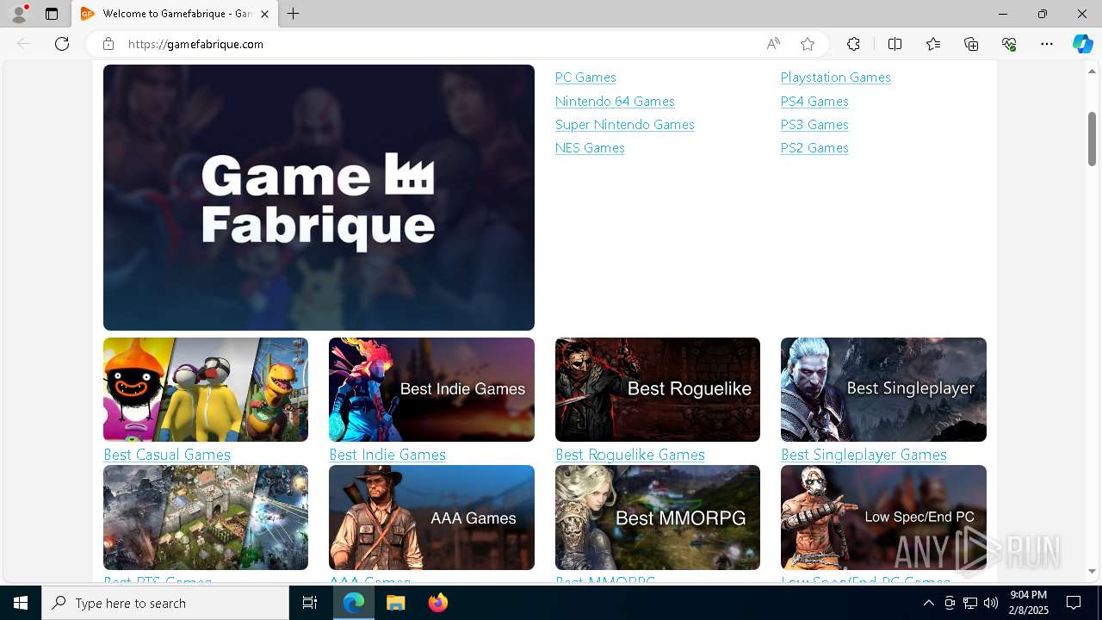The height and width of the screenshot is (620, 1102).
Task: Open Best Roguelike thumbnail
Action: click(x=658, y=389)
